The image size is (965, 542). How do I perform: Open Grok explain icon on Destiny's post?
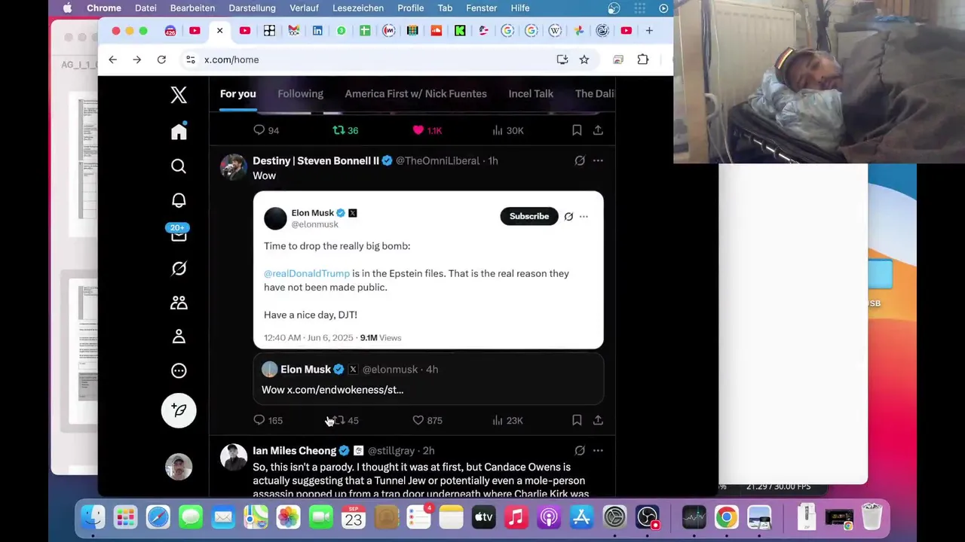tap(580, 160)
